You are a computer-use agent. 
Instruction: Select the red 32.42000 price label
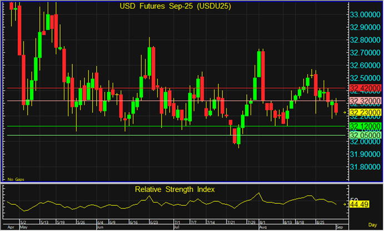pos(365,89)
